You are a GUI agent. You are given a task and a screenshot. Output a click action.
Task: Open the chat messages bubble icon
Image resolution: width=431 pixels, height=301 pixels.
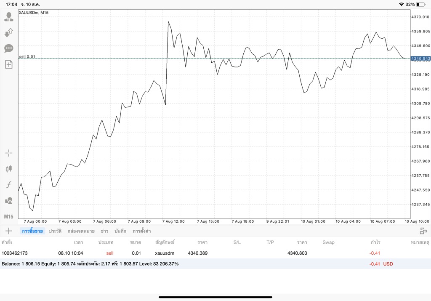tap(9, 49)
